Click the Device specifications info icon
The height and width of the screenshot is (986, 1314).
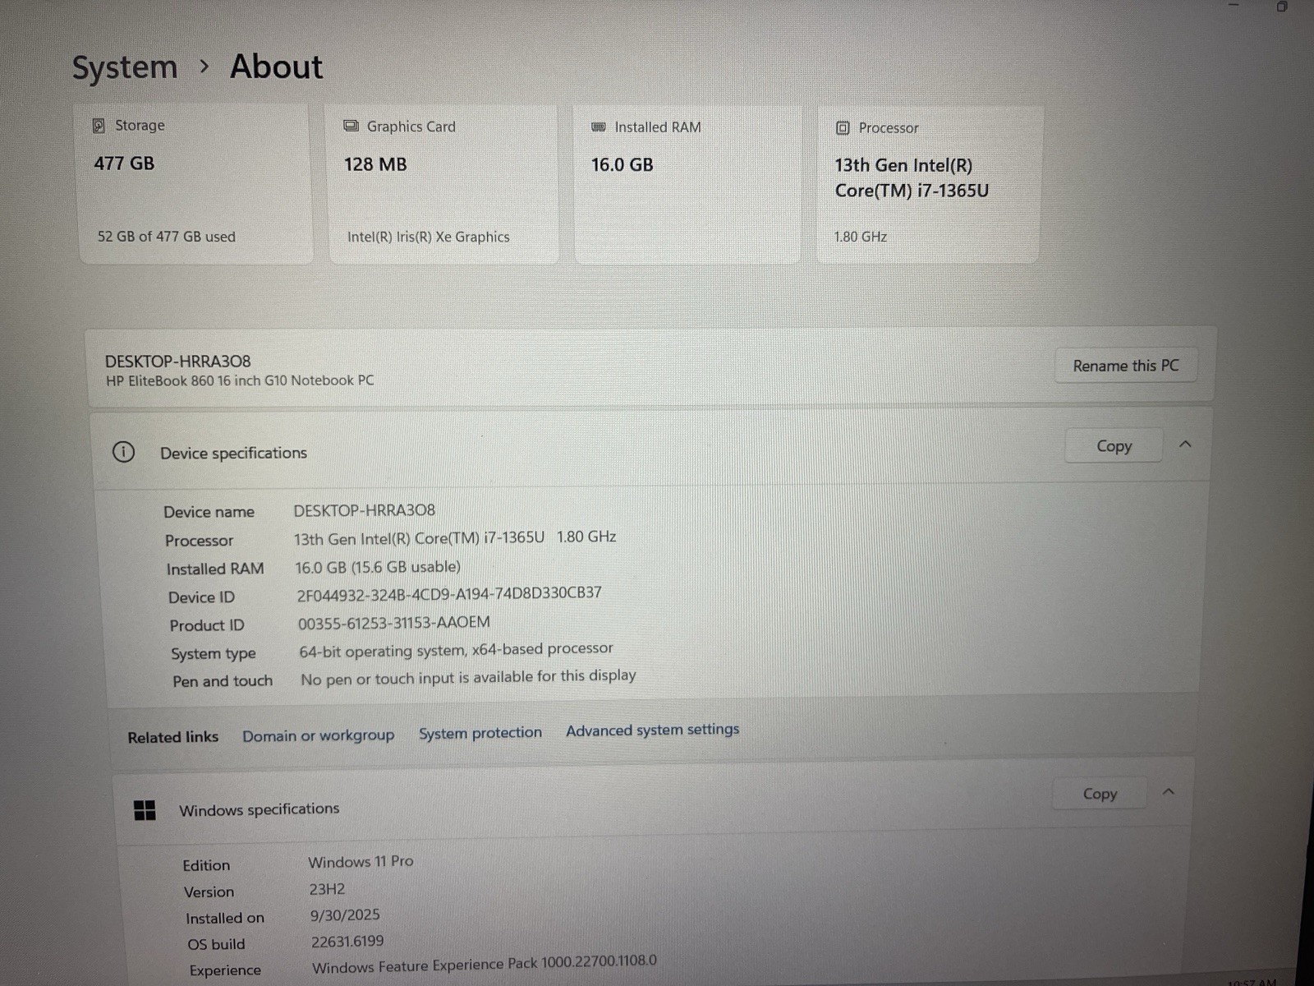click(x=123, y=452)
